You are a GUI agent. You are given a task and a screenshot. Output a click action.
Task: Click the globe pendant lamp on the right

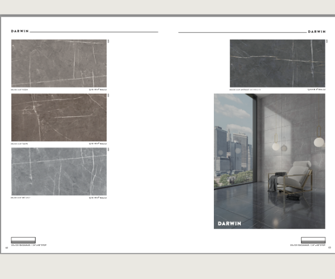pos(319,142)
